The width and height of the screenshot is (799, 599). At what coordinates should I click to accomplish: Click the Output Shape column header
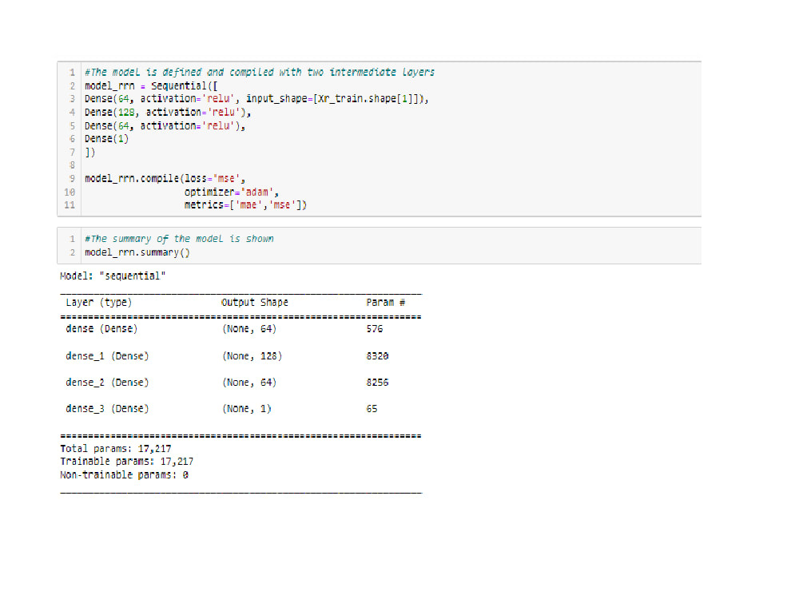pyautogui.click(x=255, y=302)
